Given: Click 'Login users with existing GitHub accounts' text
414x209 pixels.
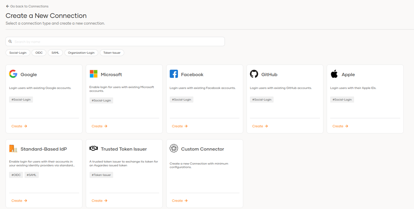Looking at the screenshot, I should point(281,88).
